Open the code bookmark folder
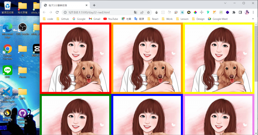258x135 pixels. [48, 19]
